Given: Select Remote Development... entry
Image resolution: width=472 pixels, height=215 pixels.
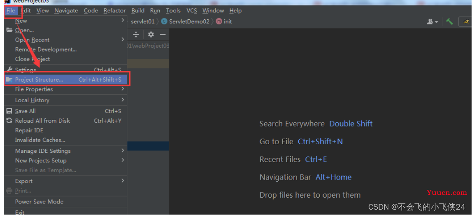Looking at the screenshot, I should pyautogui.click(x=65, y=49).
